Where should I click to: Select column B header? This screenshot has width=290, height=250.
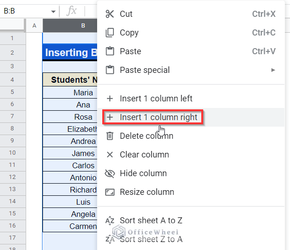70,26
